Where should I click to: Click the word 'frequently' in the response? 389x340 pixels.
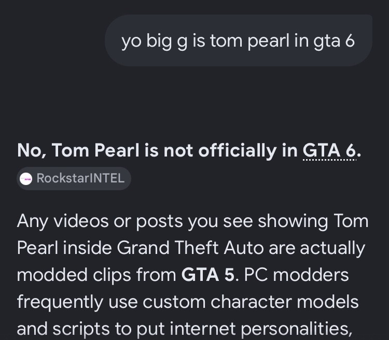(60, 302)
